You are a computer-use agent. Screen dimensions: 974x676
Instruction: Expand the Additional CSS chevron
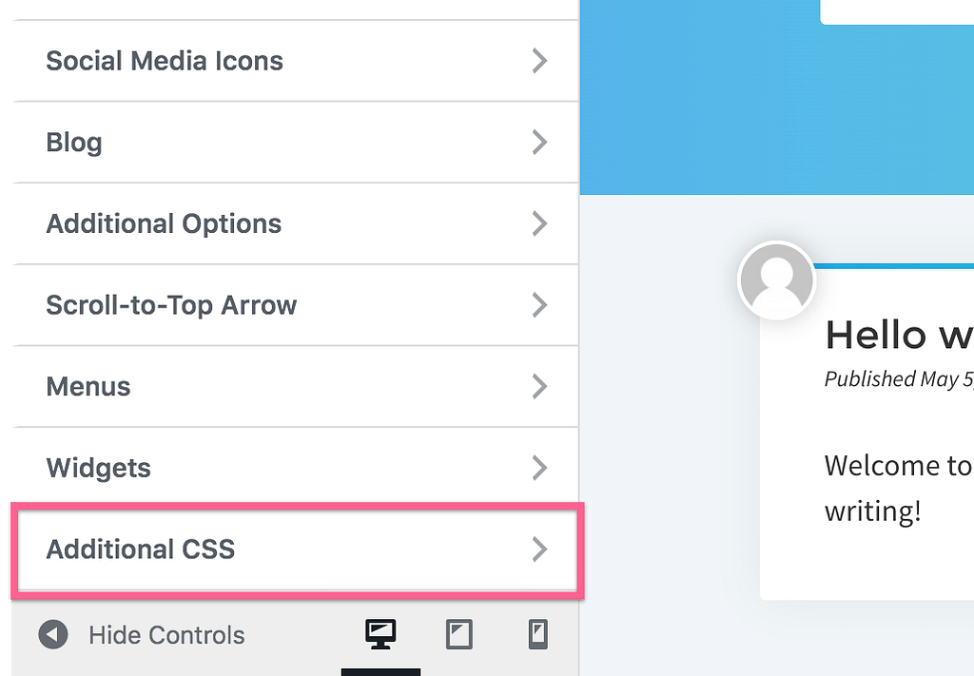click(x=539, y=550)
